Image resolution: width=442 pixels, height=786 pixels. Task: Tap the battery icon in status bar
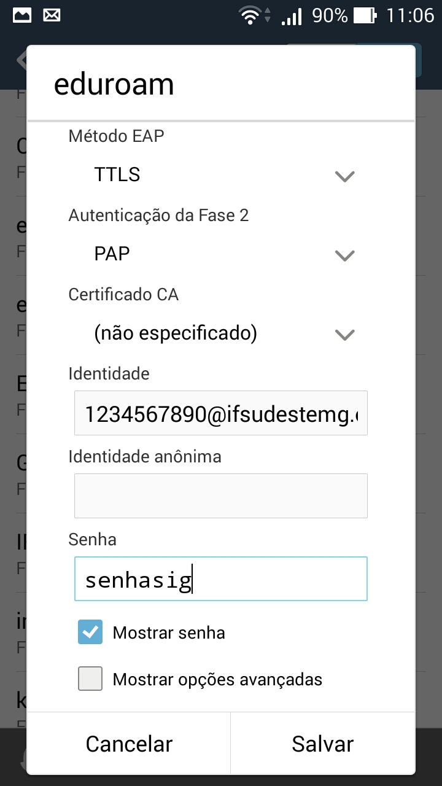point(365,15)
